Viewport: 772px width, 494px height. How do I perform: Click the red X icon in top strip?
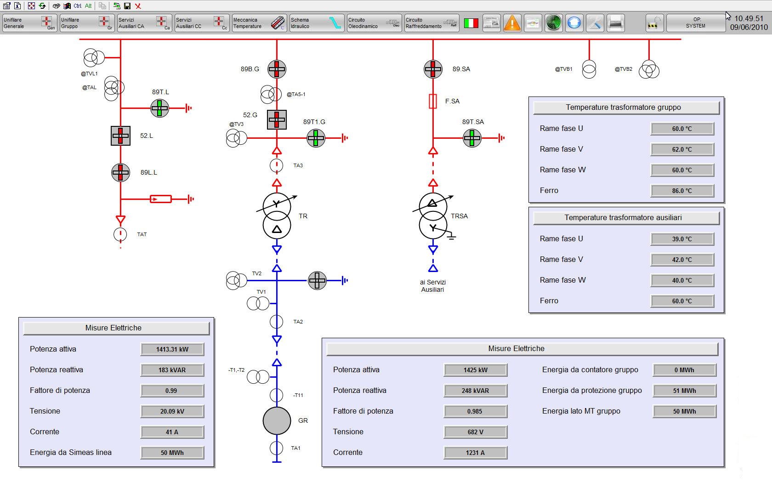click(138, 6)
